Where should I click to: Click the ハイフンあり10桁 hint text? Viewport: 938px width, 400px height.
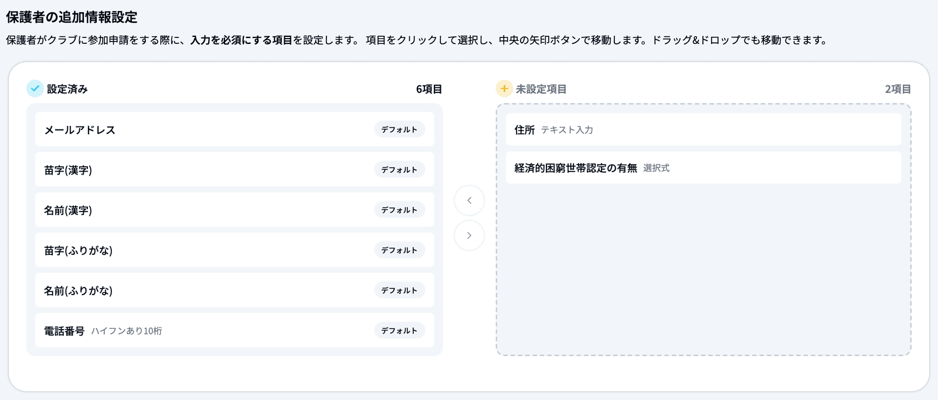coord(127,331)
